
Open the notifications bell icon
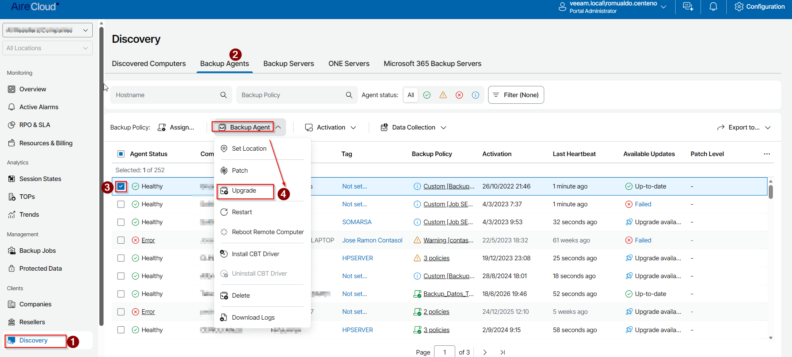coord(713,7)
